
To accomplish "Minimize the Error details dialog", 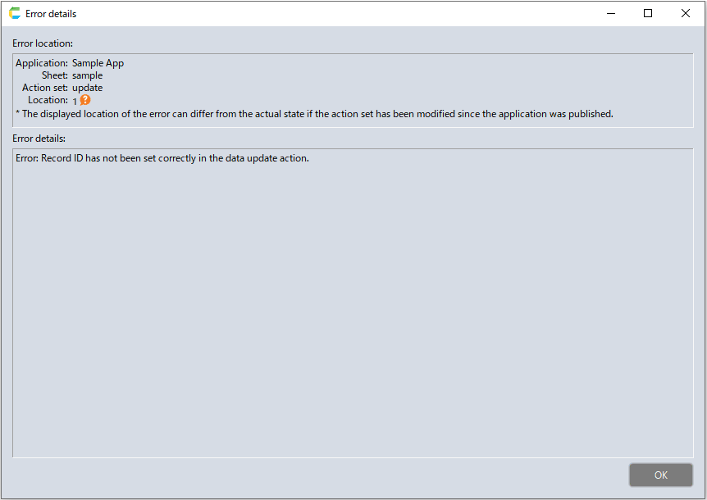I will tap(610, 13).
